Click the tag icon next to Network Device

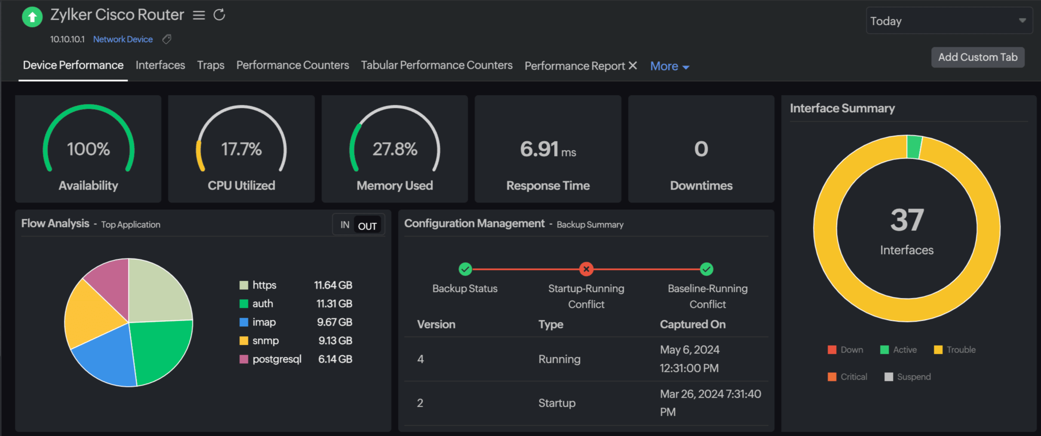(167, 40)
